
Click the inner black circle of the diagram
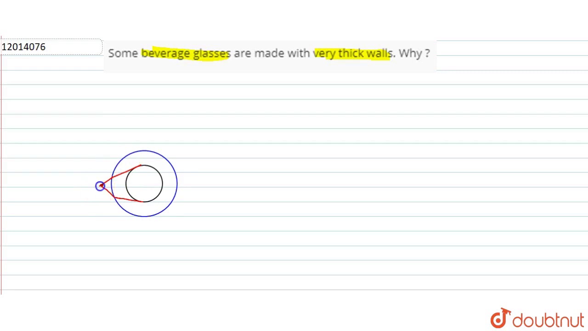point(144,183)
